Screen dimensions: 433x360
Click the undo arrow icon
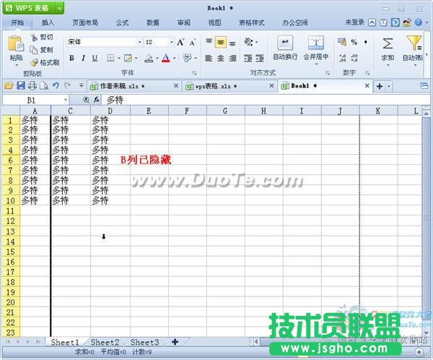pyautogui.click(x=56, y=85)
